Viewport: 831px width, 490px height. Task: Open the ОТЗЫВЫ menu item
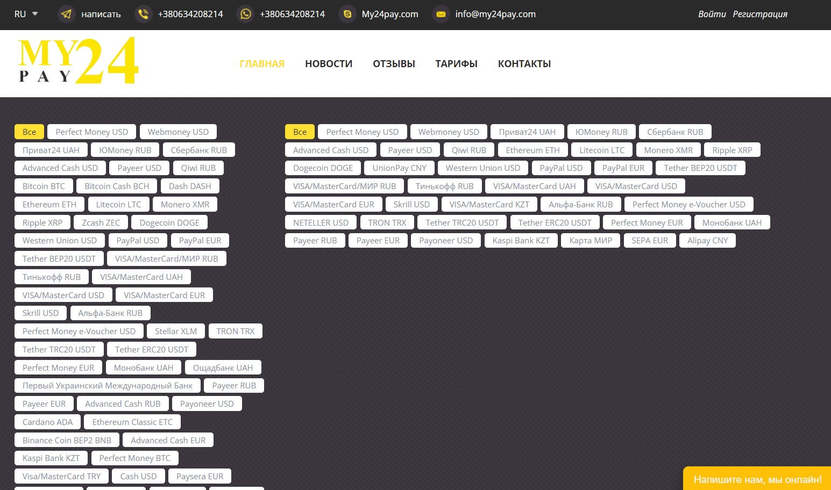pyautogui.click(x=394, y=64)
